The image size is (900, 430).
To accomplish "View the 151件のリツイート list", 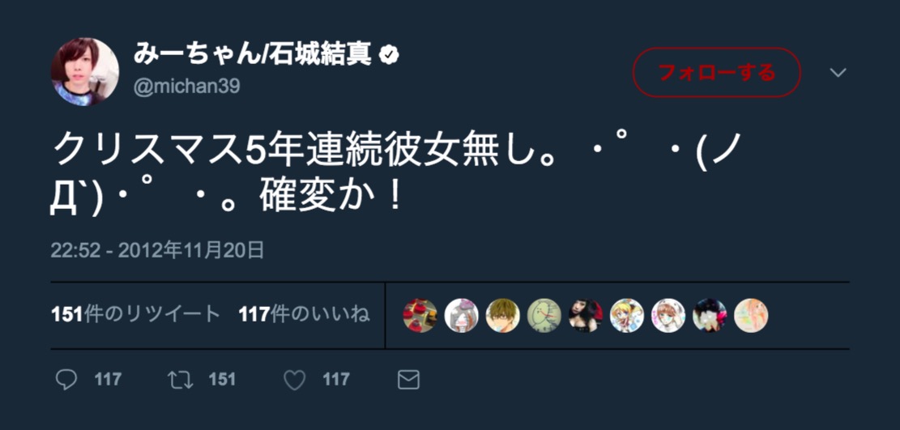I will (x=136, y=315).
